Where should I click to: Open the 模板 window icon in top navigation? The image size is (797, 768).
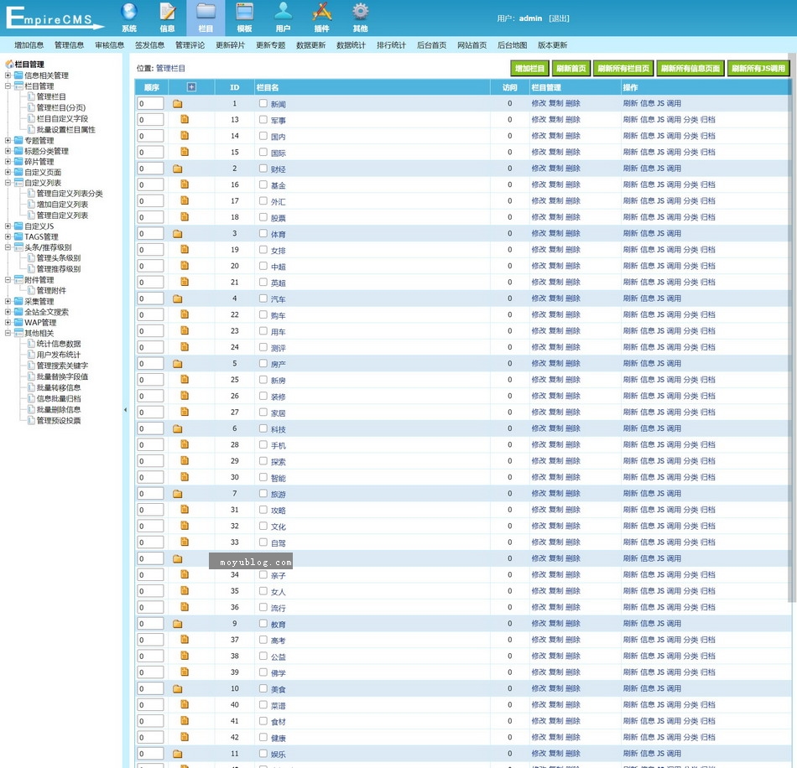coord(244,12)
